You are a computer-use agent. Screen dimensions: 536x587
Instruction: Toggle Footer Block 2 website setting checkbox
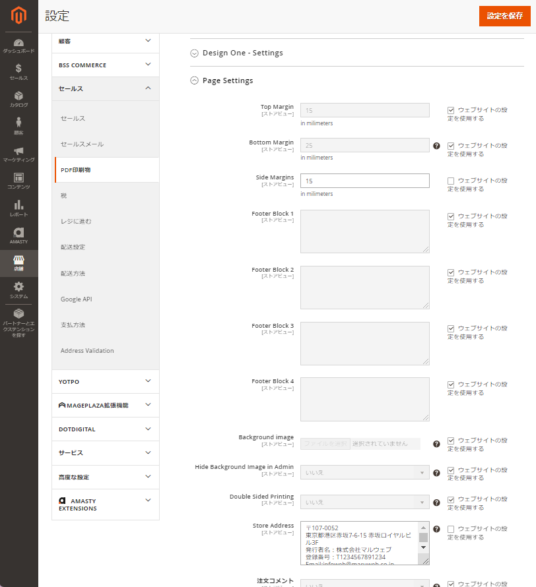(451, 272)
